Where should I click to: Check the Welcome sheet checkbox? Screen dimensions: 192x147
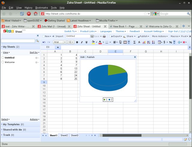point(3,62)
